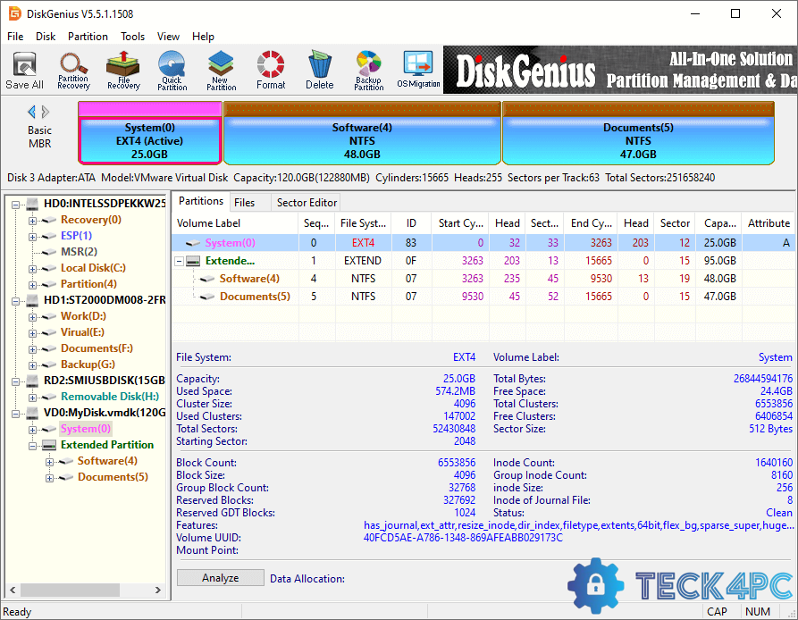
Task: Open the View menu
Action: click(x=168, y=37)
